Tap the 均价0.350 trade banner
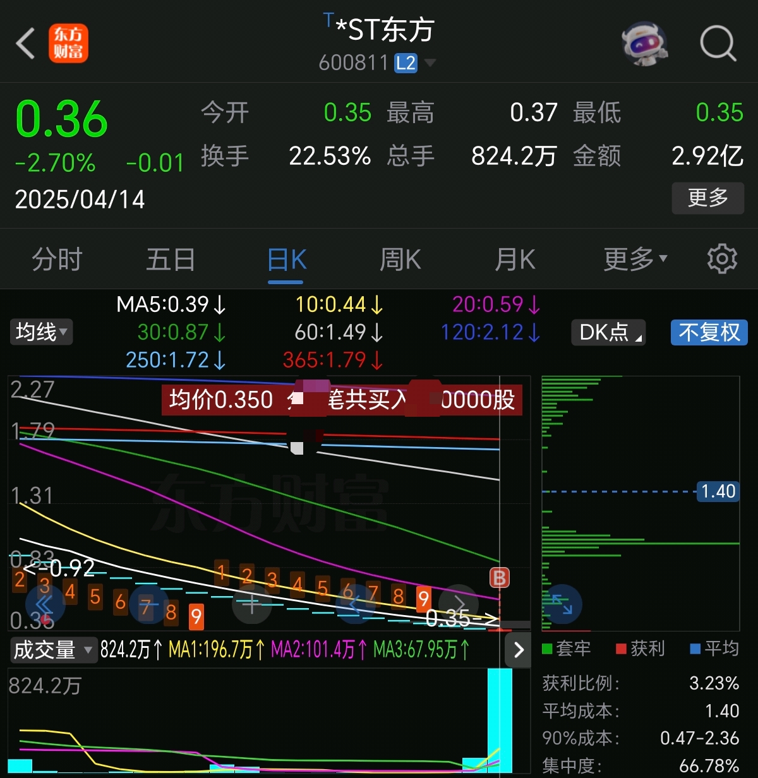The image size is (758, 778). pyautogui.click(x=342, y=400)
